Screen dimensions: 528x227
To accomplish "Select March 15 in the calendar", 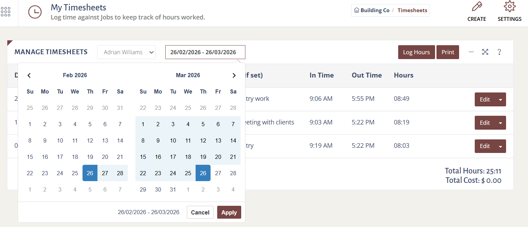I will pos(143,157).
